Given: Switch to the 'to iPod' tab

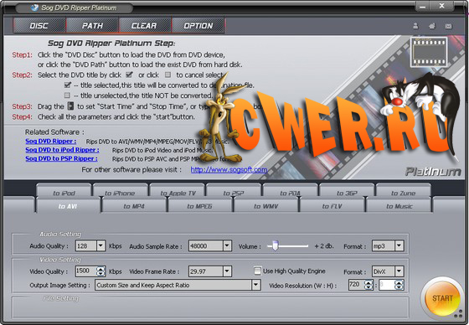Looking at the screenshot, I should (64, 191).
